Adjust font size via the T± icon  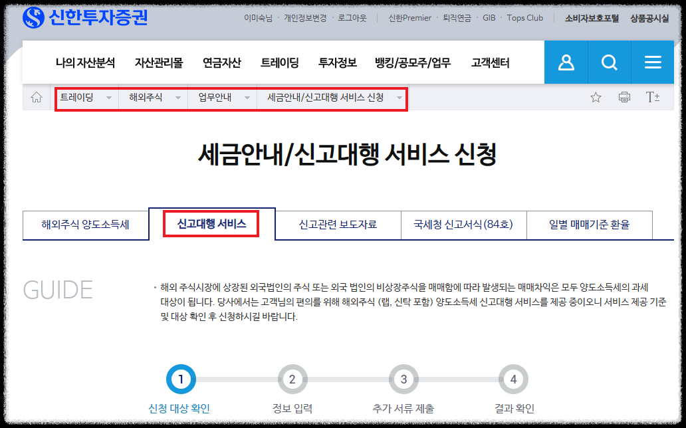[651, 96]
